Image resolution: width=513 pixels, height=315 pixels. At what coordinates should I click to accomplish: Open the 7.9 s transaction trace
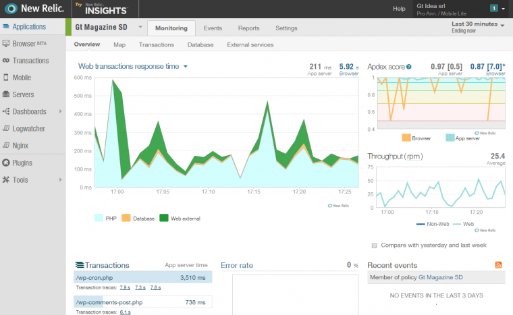(125, 287)
